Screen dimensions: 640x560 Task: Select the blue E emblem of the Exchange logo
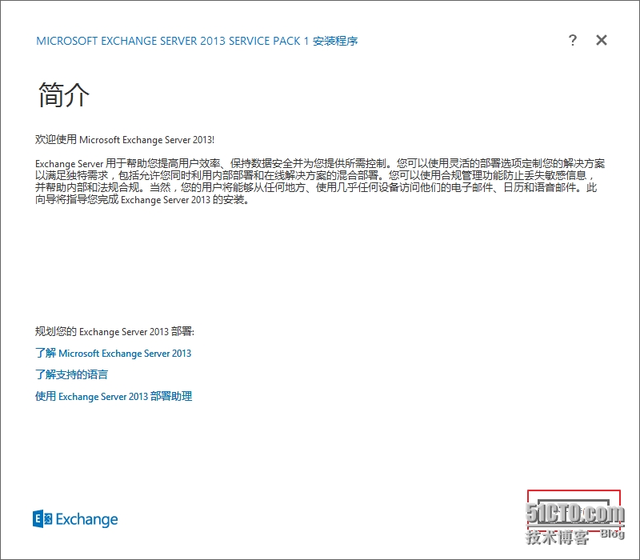point(40,519)
